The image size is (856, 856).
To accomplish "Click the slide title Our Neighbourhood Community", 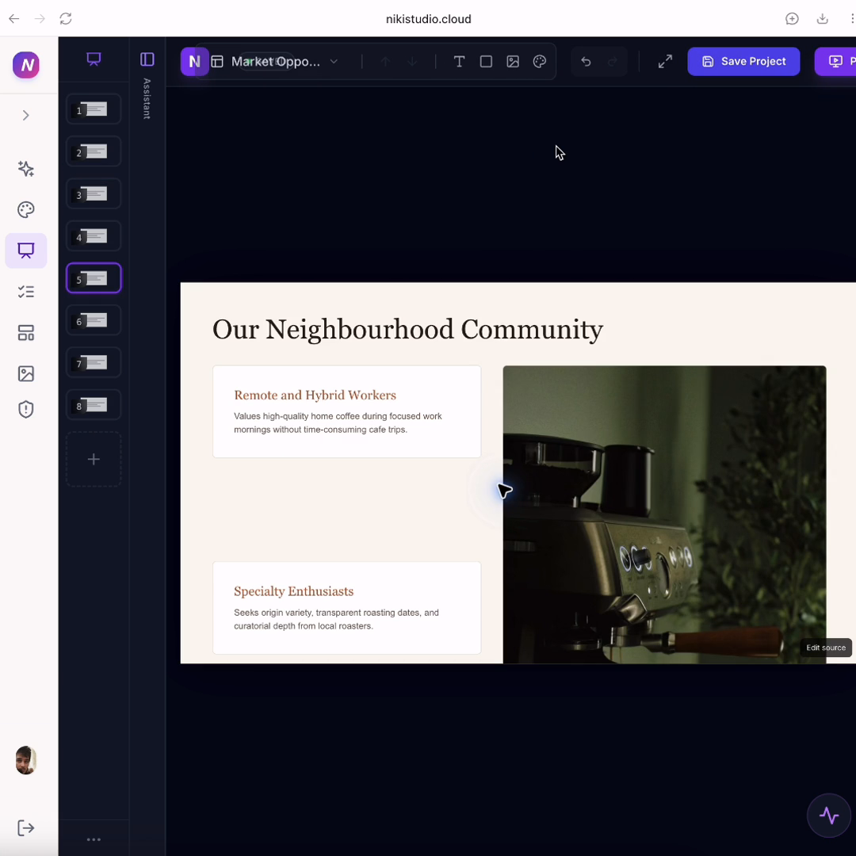I will coord(408,330).
